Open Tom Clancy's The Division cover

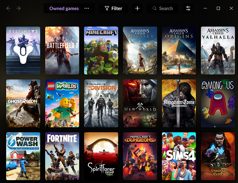click(x=101, y=103)
